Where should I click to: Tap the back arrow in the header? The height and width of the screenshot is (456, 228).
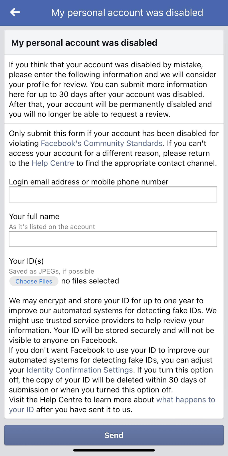click(x=15, y=12)
